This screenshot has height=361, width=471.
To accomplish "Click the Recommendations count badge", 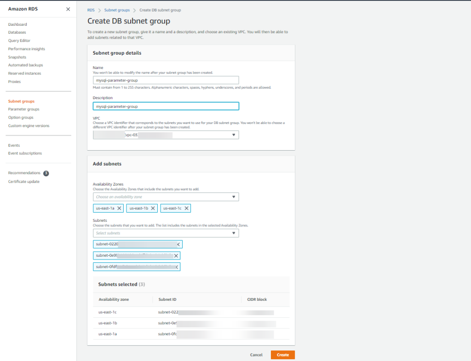I will coord(46,173).
